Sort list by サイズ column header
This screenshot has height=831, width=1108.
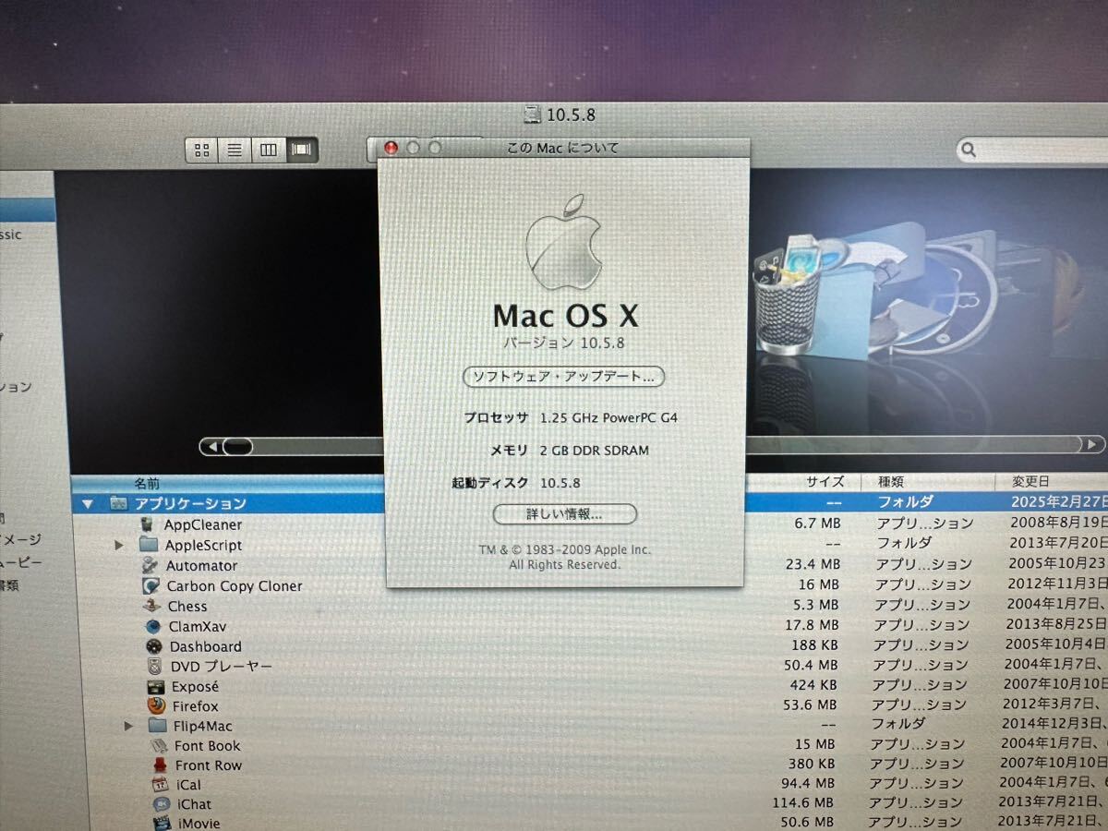click(825, 482)
